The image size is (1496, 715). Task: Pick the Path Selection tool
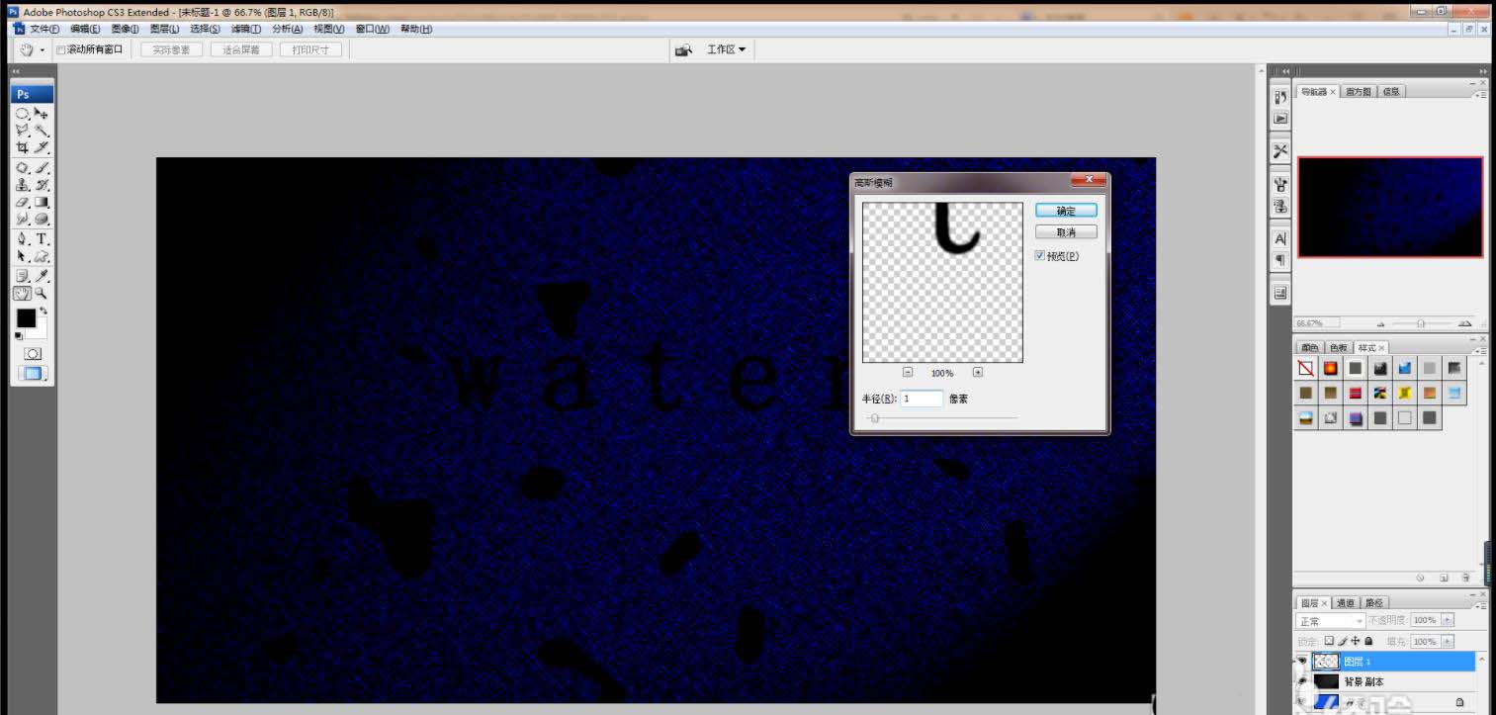coord(22,256)
